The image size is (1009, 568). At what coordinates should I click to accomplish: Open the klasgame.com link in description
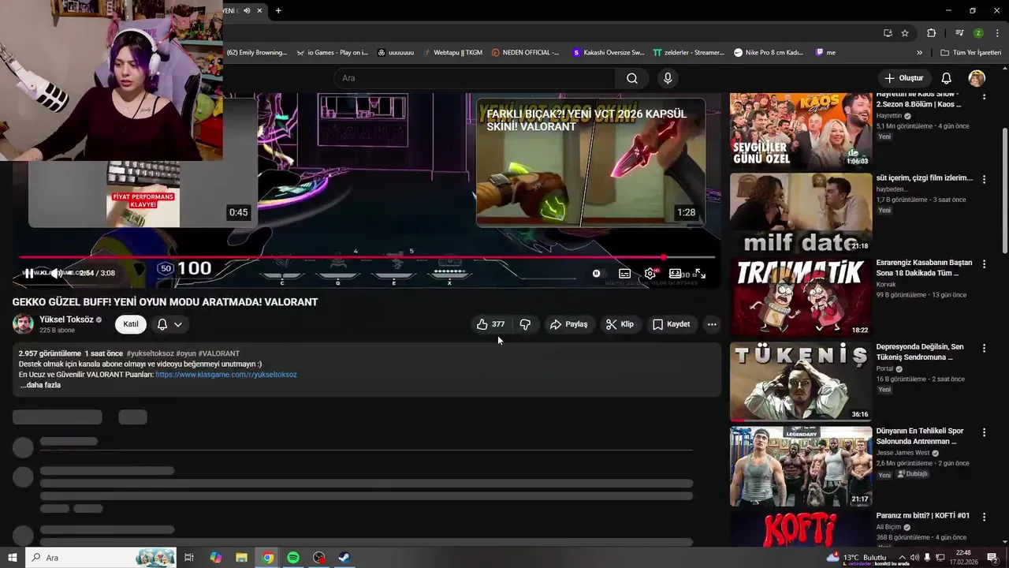pos(226,375)
